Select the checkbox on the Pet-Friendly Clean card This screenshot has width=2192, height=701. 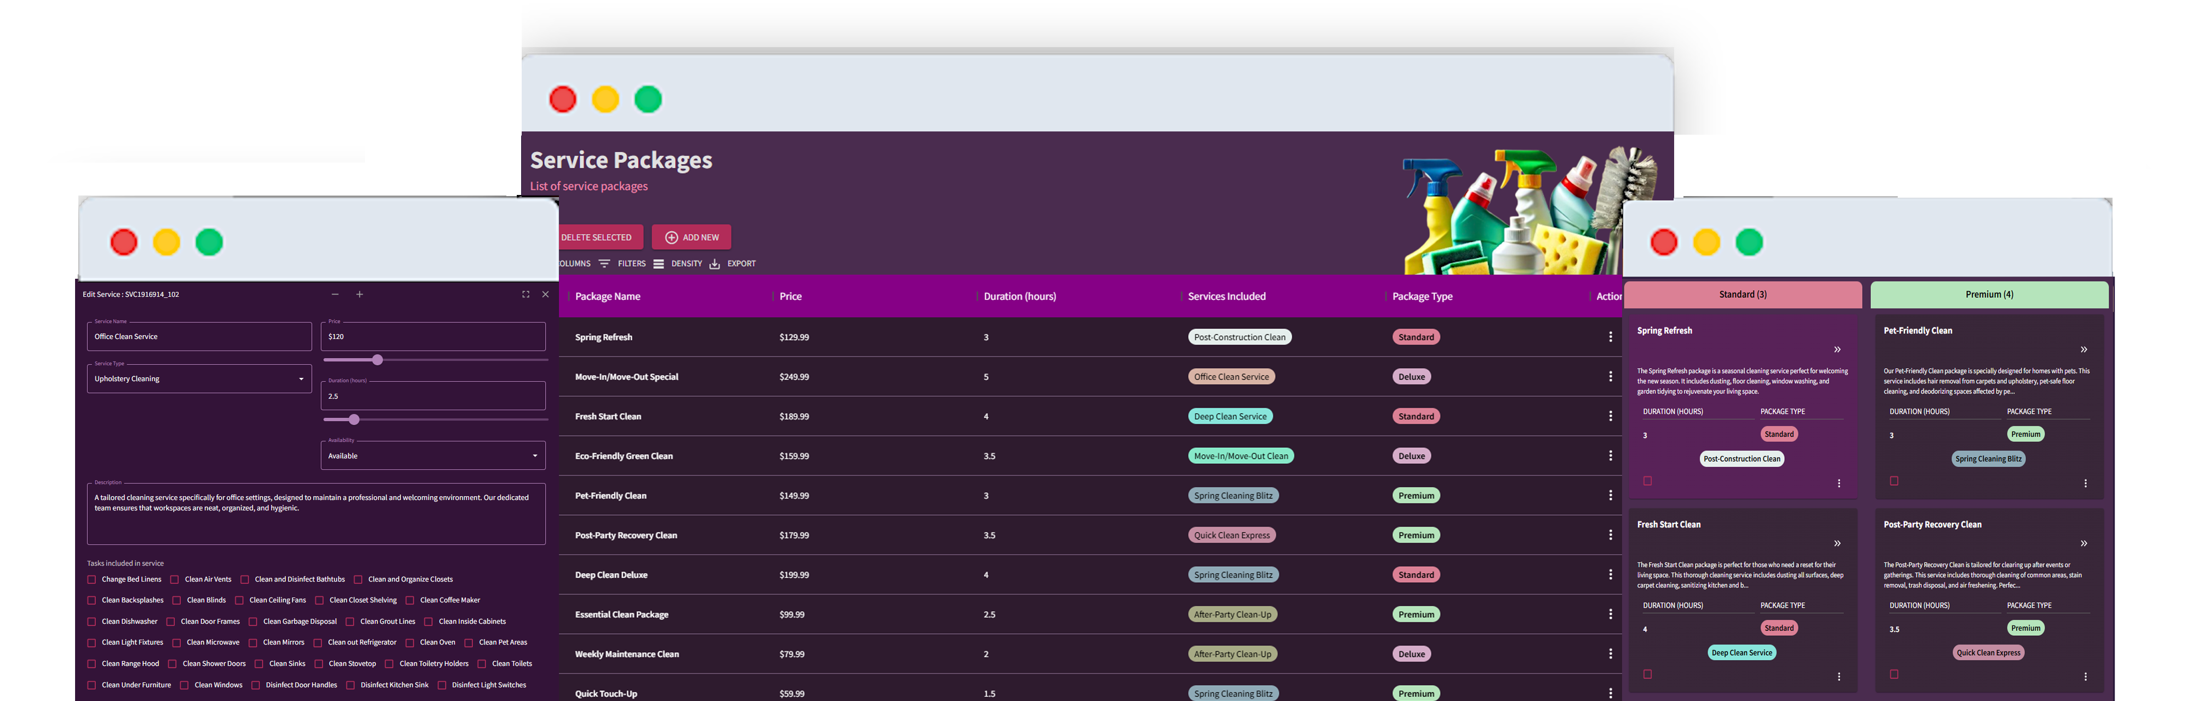point(1893,481)
